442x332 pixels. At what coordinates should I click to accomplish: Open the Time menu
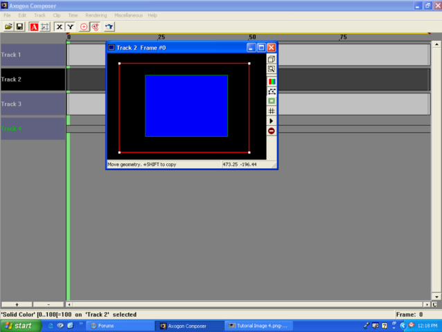click(73, 15)
